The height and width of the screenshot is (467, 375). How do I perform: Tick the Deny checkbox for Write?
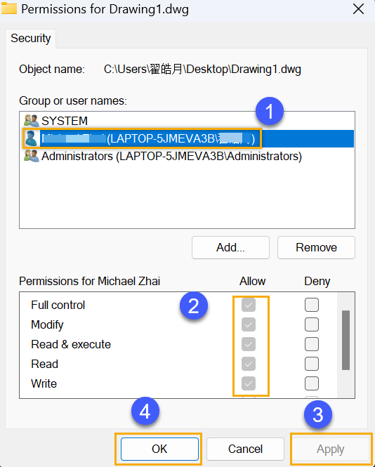click(x=312, y=383)
